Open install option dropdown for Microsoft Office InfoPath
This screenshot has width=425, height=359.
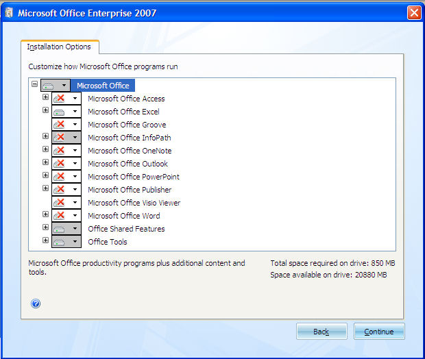pos(66,138)
